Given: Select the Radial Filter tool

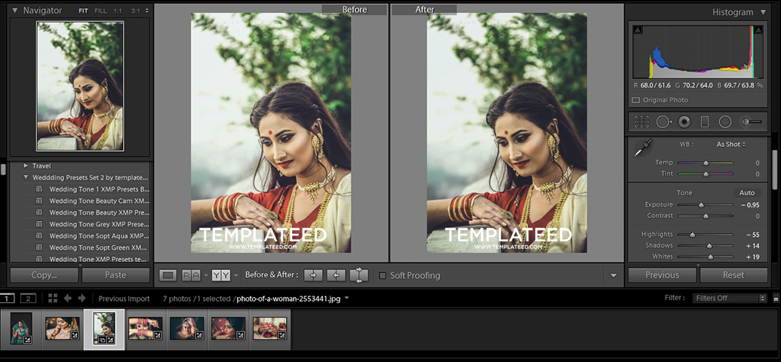Looking at the screenshot, I should coord(724,121).
